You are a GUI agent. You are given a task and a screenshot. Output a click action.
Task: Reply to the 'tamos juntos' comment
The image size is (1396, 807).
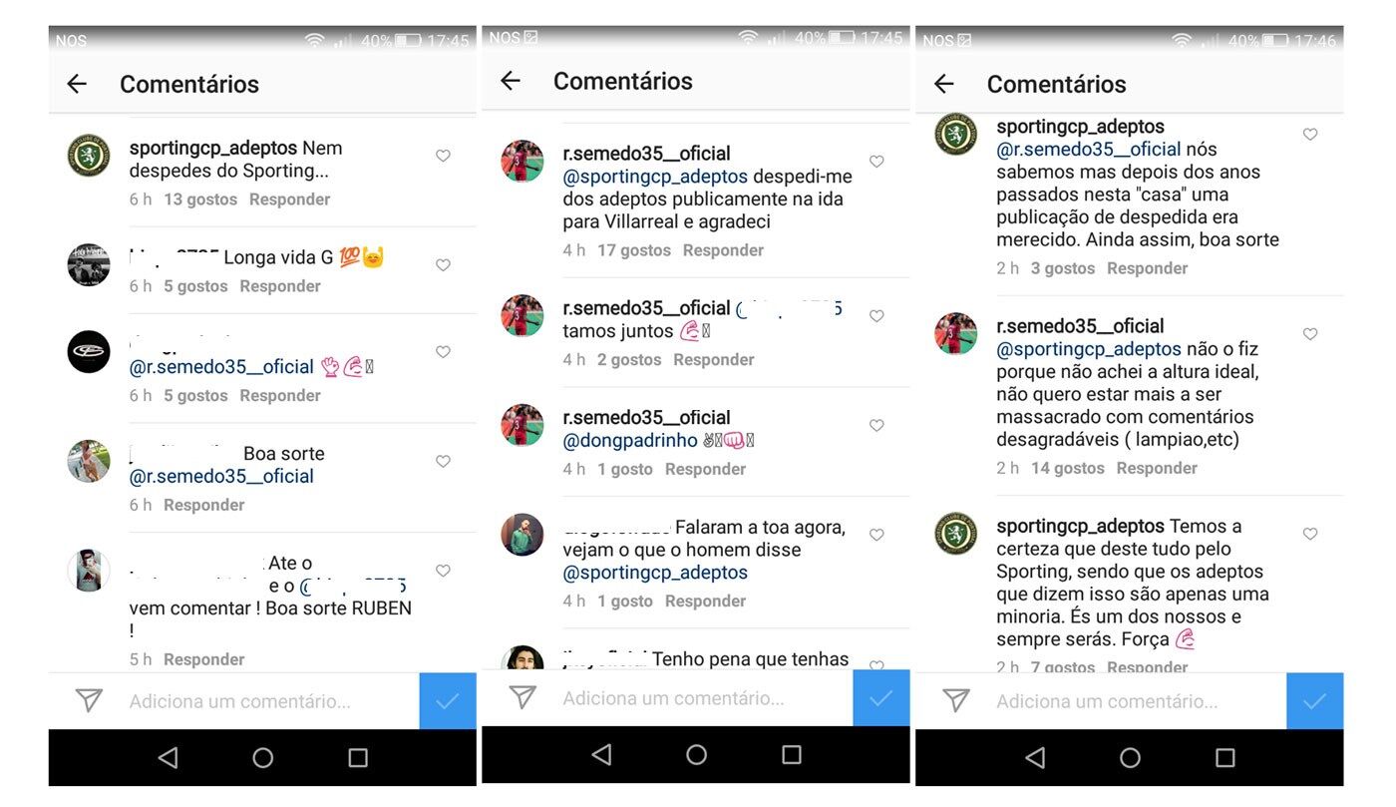point(714,360)
